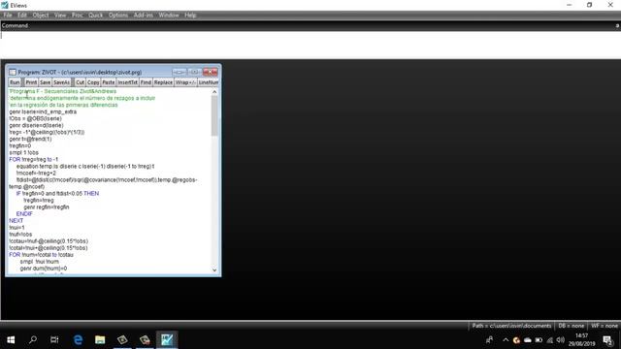The width and height of the screenshot is (621, 349).
Task: Click the 'genr dum(!num)=0' line
Action: point(44,269)
